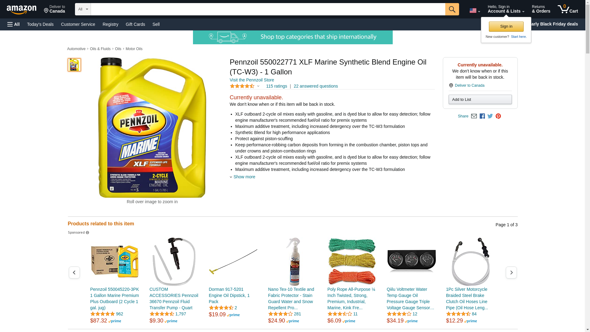Go to next related products page
The width and height of the screenshot is (590, 332).
point(511,273)
